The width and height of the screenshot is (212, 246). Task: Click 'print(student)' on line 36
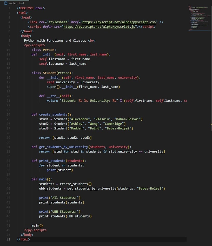tap(60, 170)
